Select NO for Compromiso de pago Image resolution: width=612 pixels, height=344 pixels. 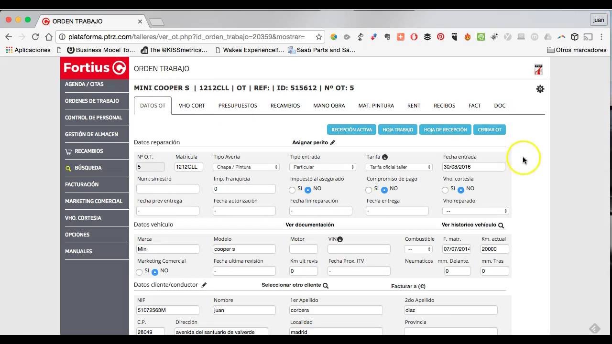tap(384, 190)
